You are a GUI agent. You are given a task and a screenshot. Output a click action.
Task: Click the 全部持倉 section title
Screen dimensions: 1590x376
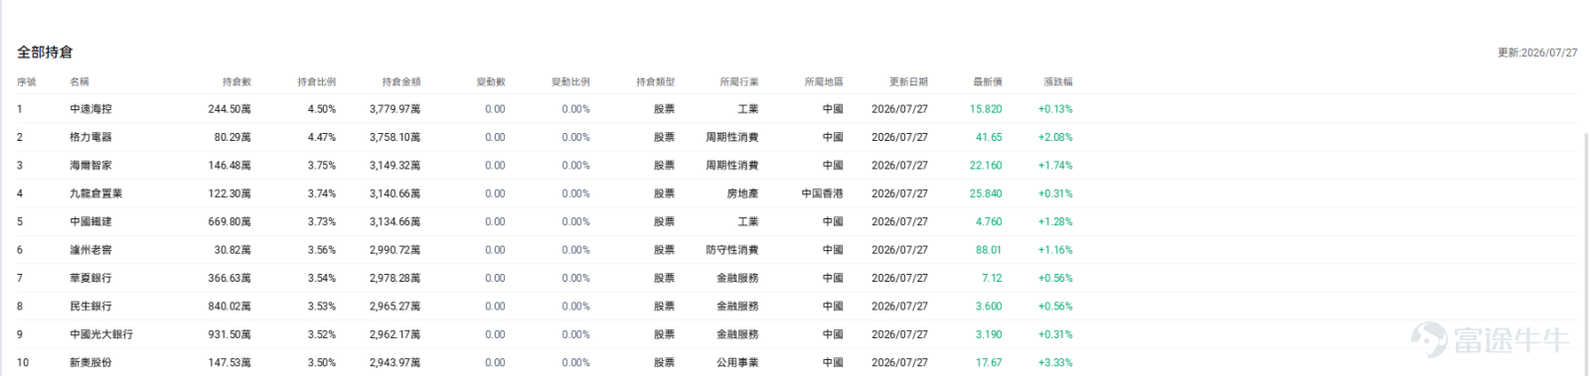[45, 52]
